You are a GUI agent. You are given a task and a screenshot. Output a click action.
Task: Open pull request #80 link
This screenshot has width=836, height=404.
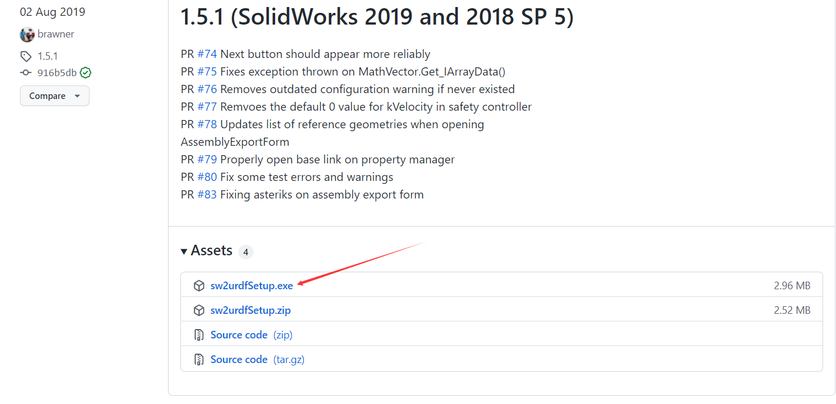pyautogui.click(x=207, y=177)
